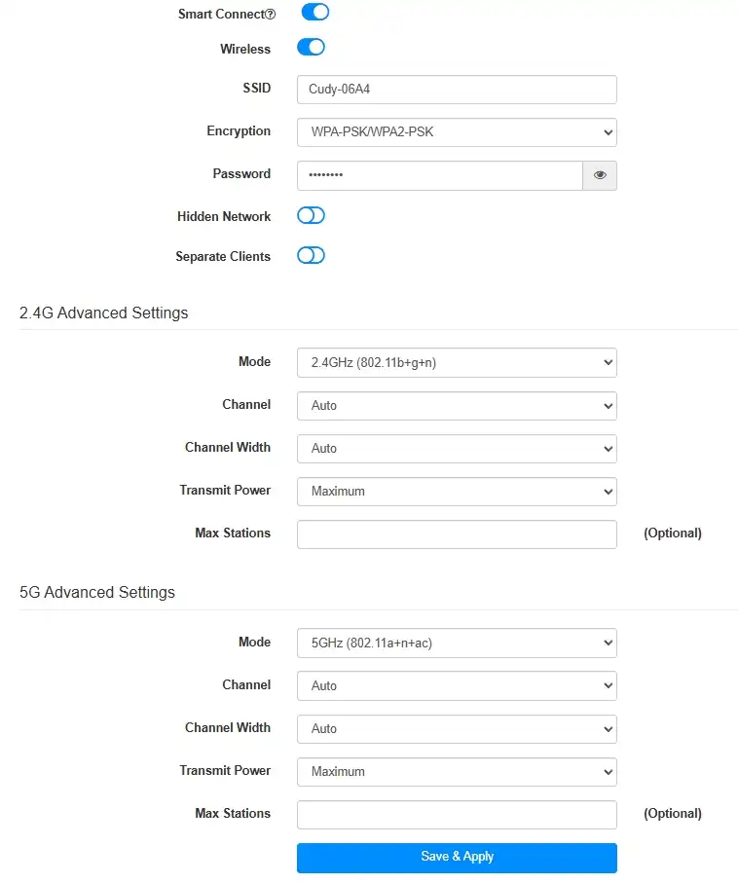Viewport: 738px width, 883px height.
Task: Turn on Separate Clients switch
Action: click(311, 255)
